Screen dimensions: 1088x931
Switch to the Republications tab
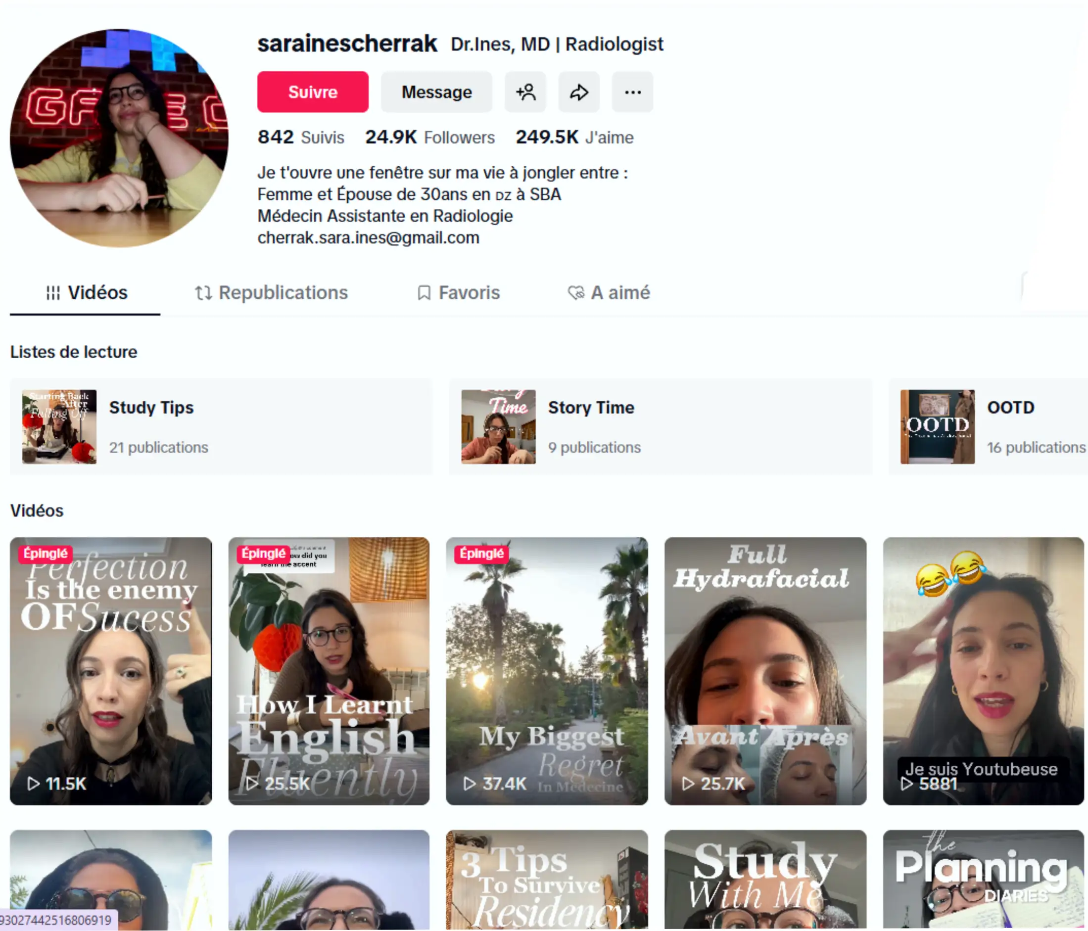click(271, 292)
